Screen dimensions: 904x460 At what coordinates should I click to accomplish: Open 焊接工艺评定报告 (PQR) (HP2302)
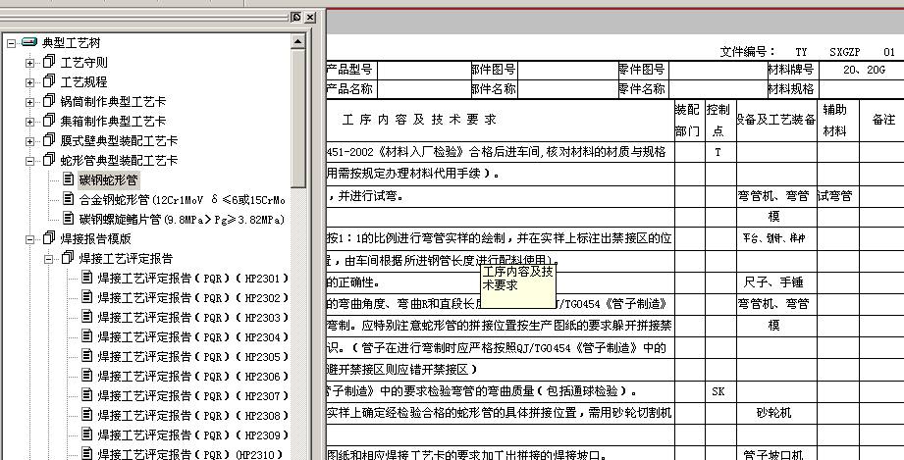[193, 298]
